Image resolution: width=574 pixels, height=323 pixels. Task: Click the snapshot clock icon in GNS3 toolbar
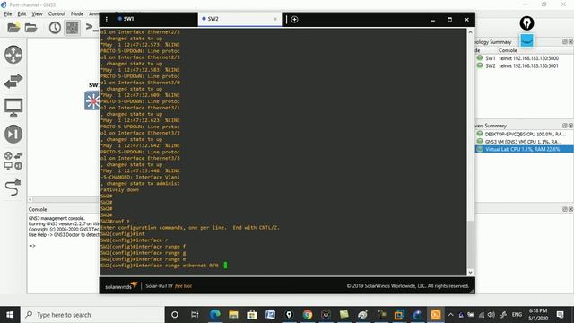[x=55, y=28]
